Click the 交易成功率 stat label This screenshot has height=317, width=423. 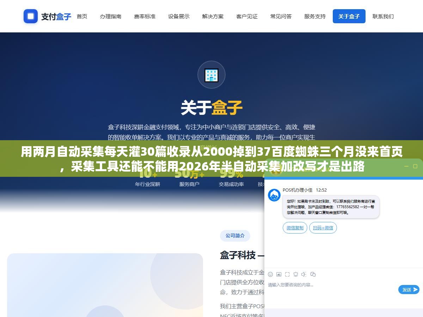tap(231, 184)
